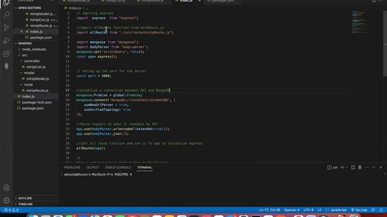Collapse the route folder
The width and height of the screenshot is (387, 217).
click(x=28, y=84)
